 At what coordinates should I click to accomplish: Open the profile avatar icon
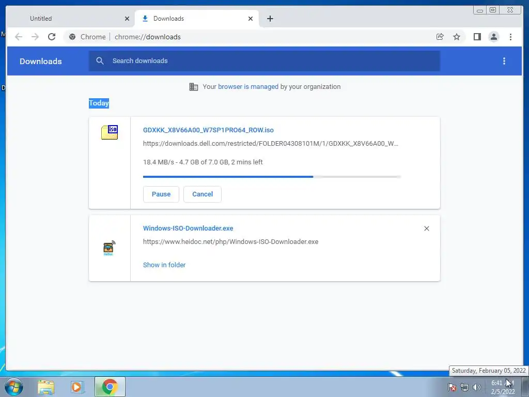coord(493,37)
